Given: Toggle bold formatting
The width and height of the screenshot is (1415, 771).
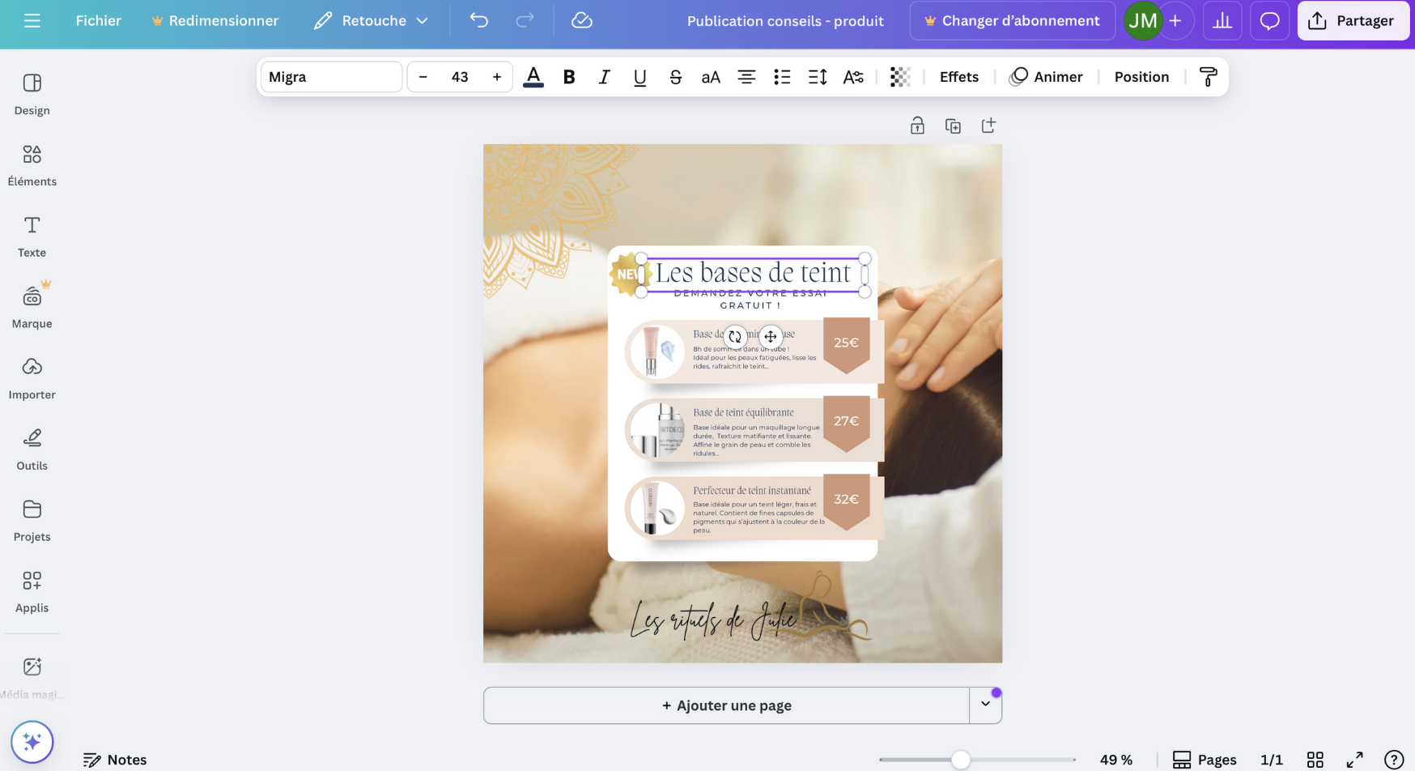Looking at the screenshot, I should coord(569,77).
